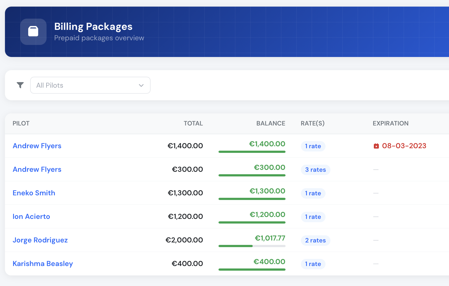Click the 1 rate badge for Eneko Smith
The height and width of the screenshot is (286, 449).
click(313, 193)
